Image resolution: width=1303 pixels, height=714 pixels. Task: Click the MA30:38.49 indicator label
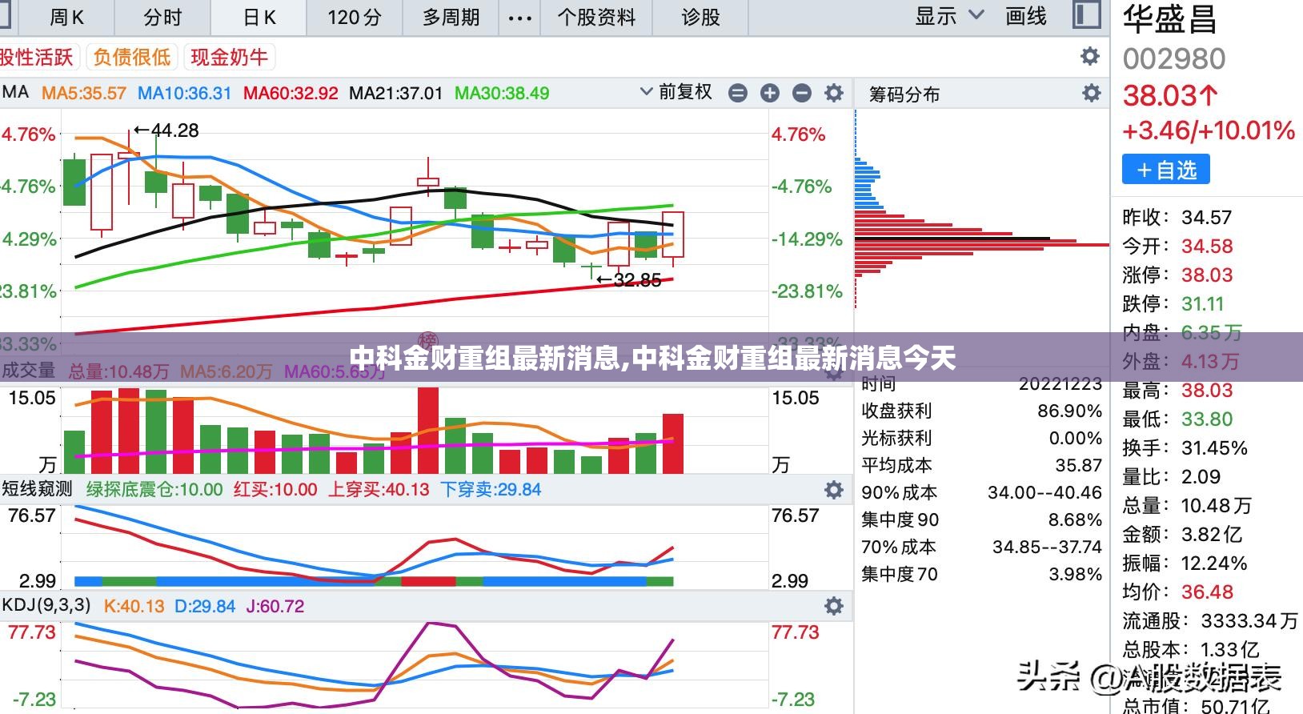pos(502,94)
